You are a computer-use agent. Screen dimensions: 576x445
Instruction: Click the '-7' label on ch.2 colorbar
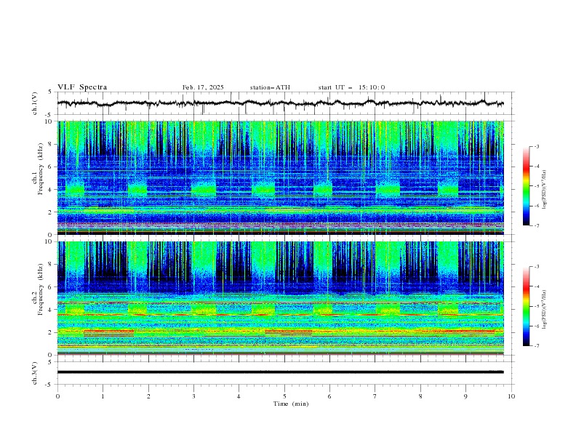(x=537, y=346)
